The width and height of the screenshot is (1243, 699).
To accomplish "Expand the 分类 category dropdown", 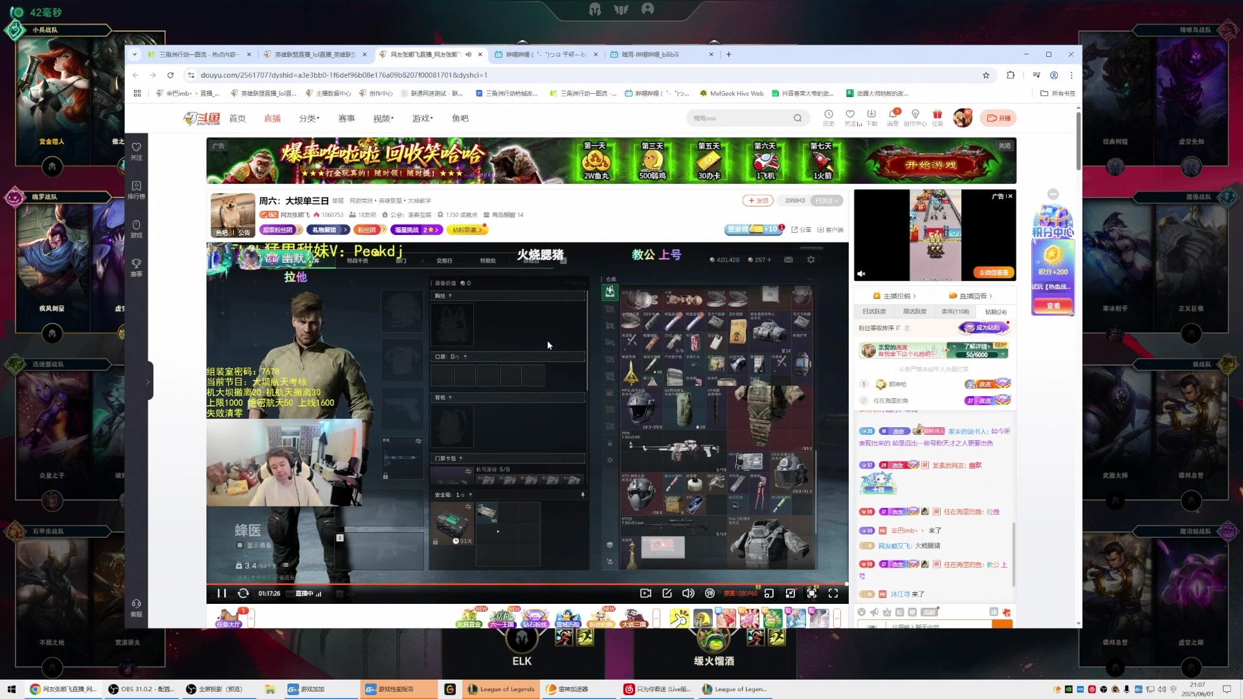I will pyautogui.click(x=309, y=118).
